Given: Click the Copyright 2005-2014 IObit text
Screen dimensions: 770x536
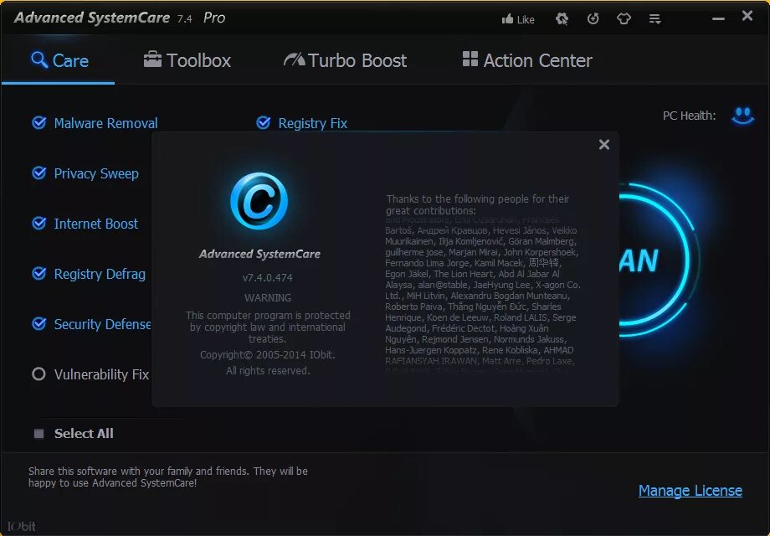Looking at the screenshot, I should click(x=268, y=355).
